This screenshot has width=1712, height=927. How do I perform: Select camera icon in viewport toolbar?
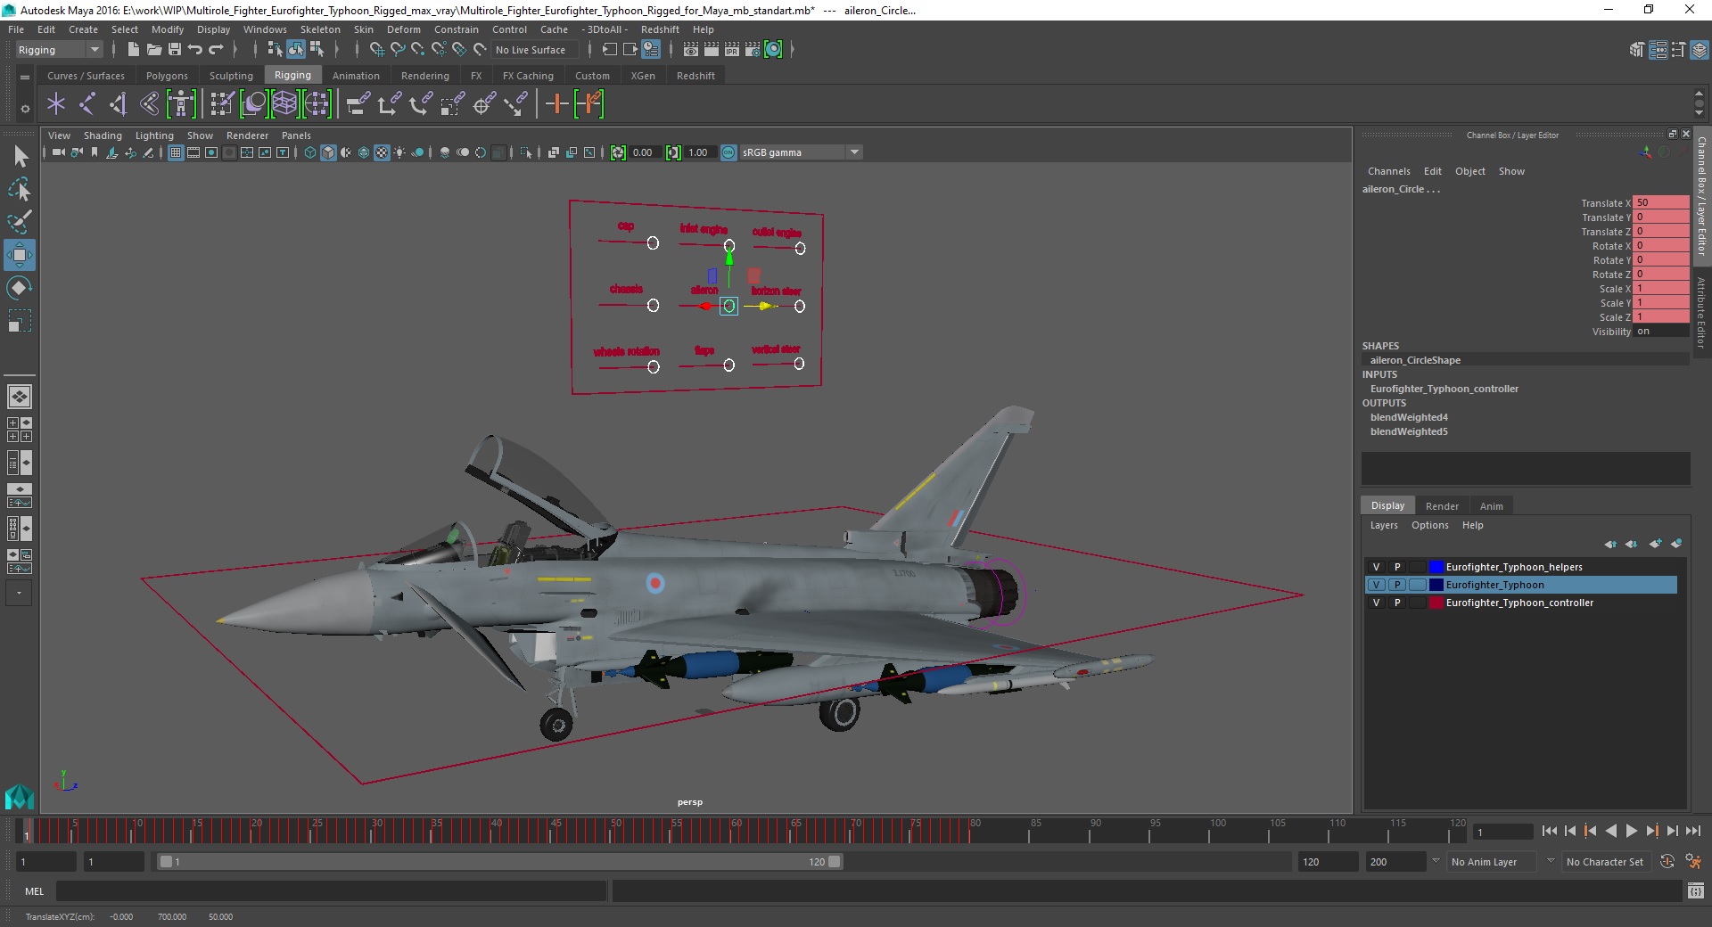59,152
